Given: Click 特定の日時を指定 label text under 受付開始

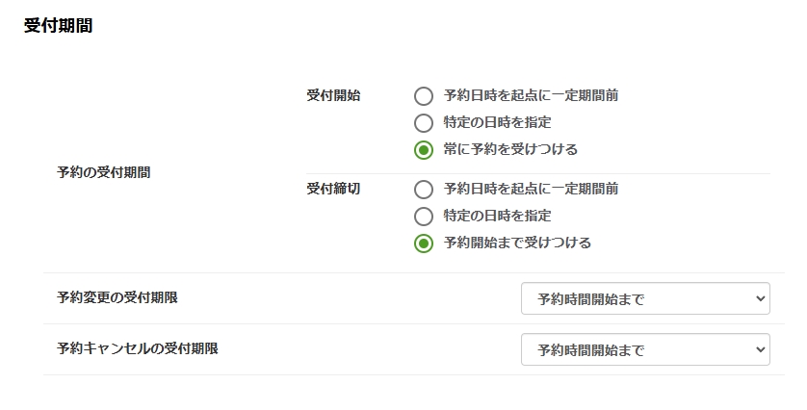Looking at the screenshot, I should 497,122.
